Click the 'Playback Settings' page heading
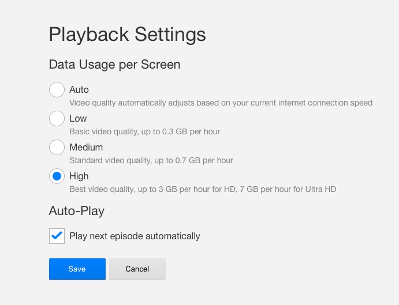Viewport: 399px width, 305px height. click(127, 34)
